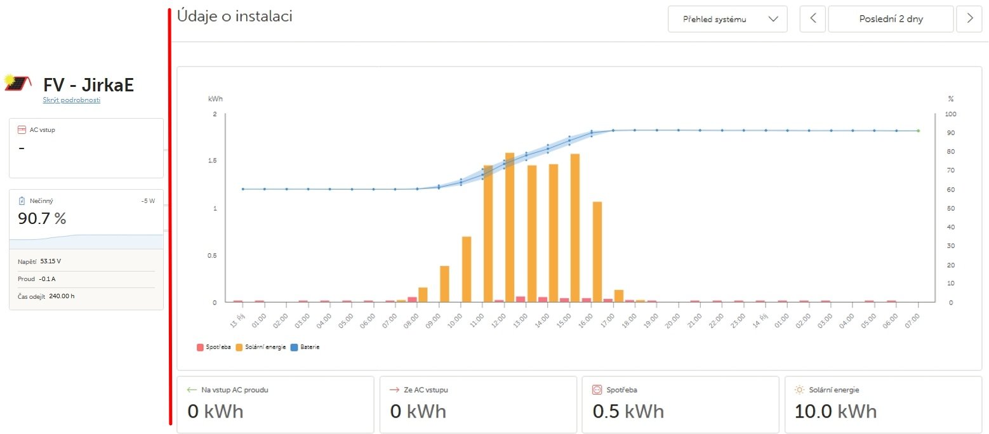Click the 12:00 solar energy bar
The image size is (989, 434).
click(x=509, y=227)
